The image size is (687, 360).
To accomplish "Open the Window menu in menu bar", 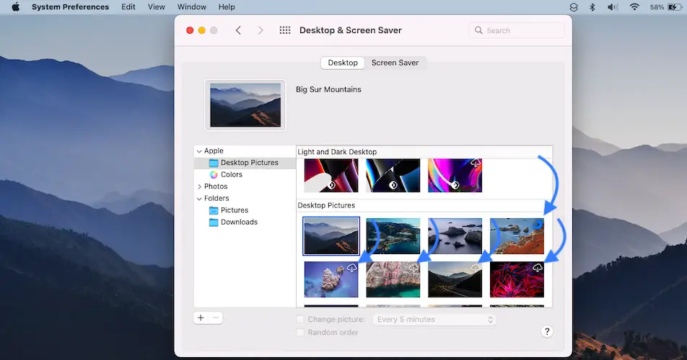I will (191, 7).
